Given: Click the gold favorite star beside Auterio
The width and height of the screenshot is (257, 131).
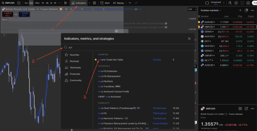Looking at the screenshot, I should [96, 60].
